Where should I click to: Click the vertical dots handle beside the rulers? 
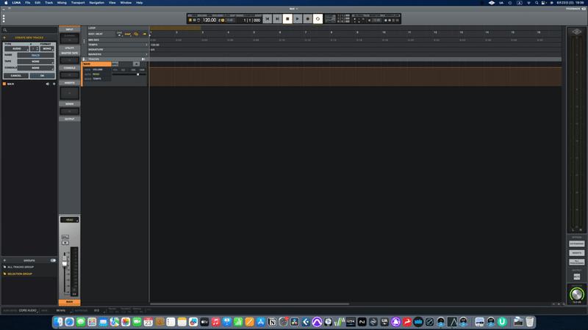click(x=84, y=41)
